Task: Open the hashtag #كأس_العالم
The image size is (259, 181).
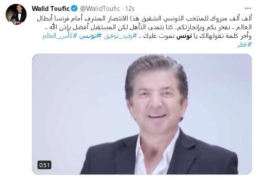Action: tap(60, 36)
